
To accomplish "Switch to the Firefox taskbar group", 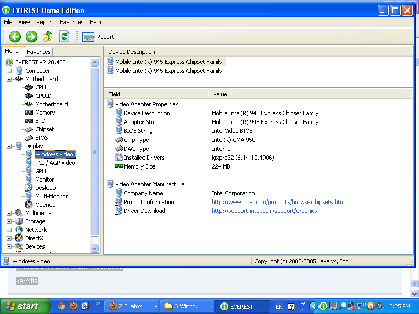I will (131, 306).
